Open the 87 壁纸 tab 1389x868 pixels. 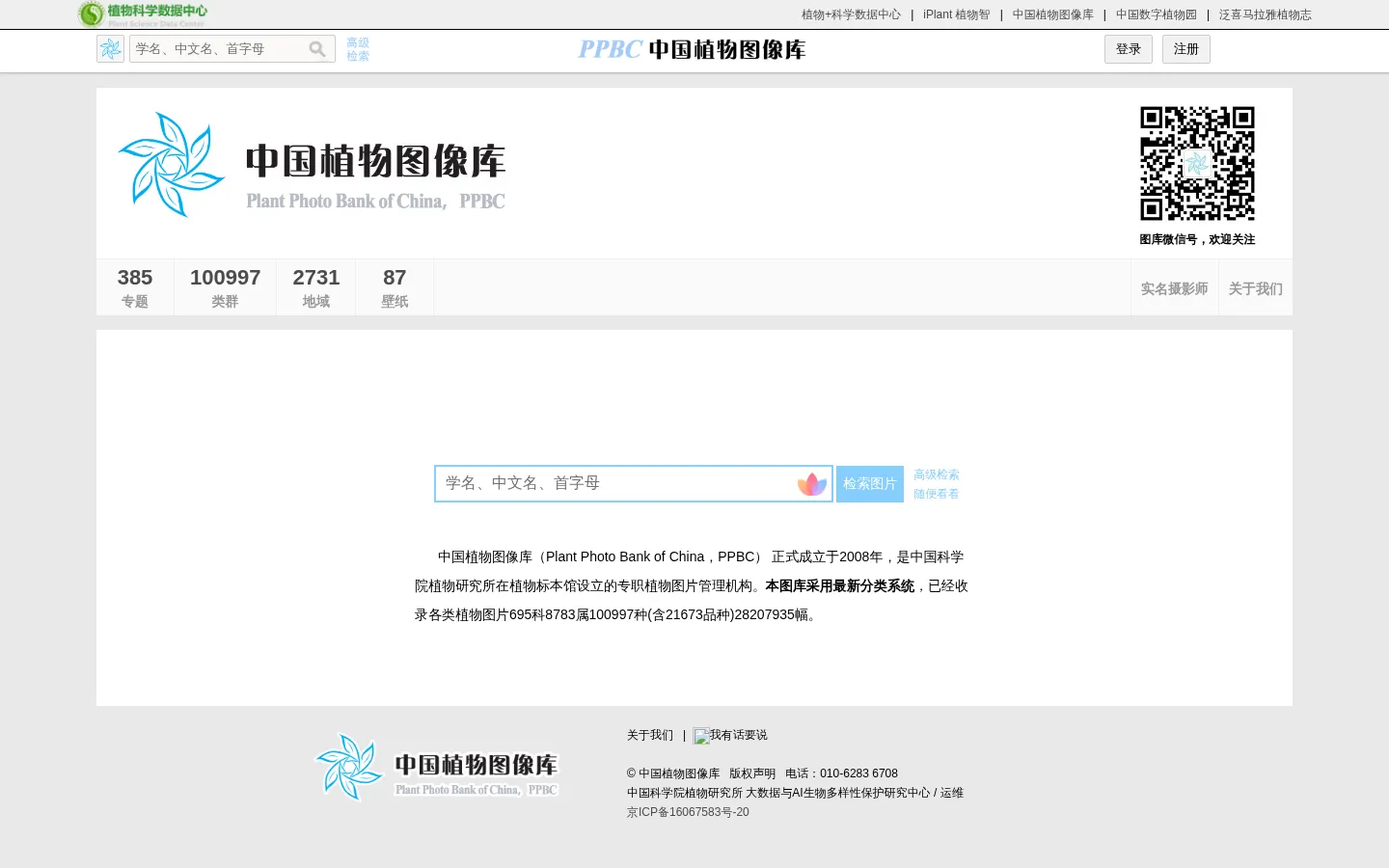point(395,287)
